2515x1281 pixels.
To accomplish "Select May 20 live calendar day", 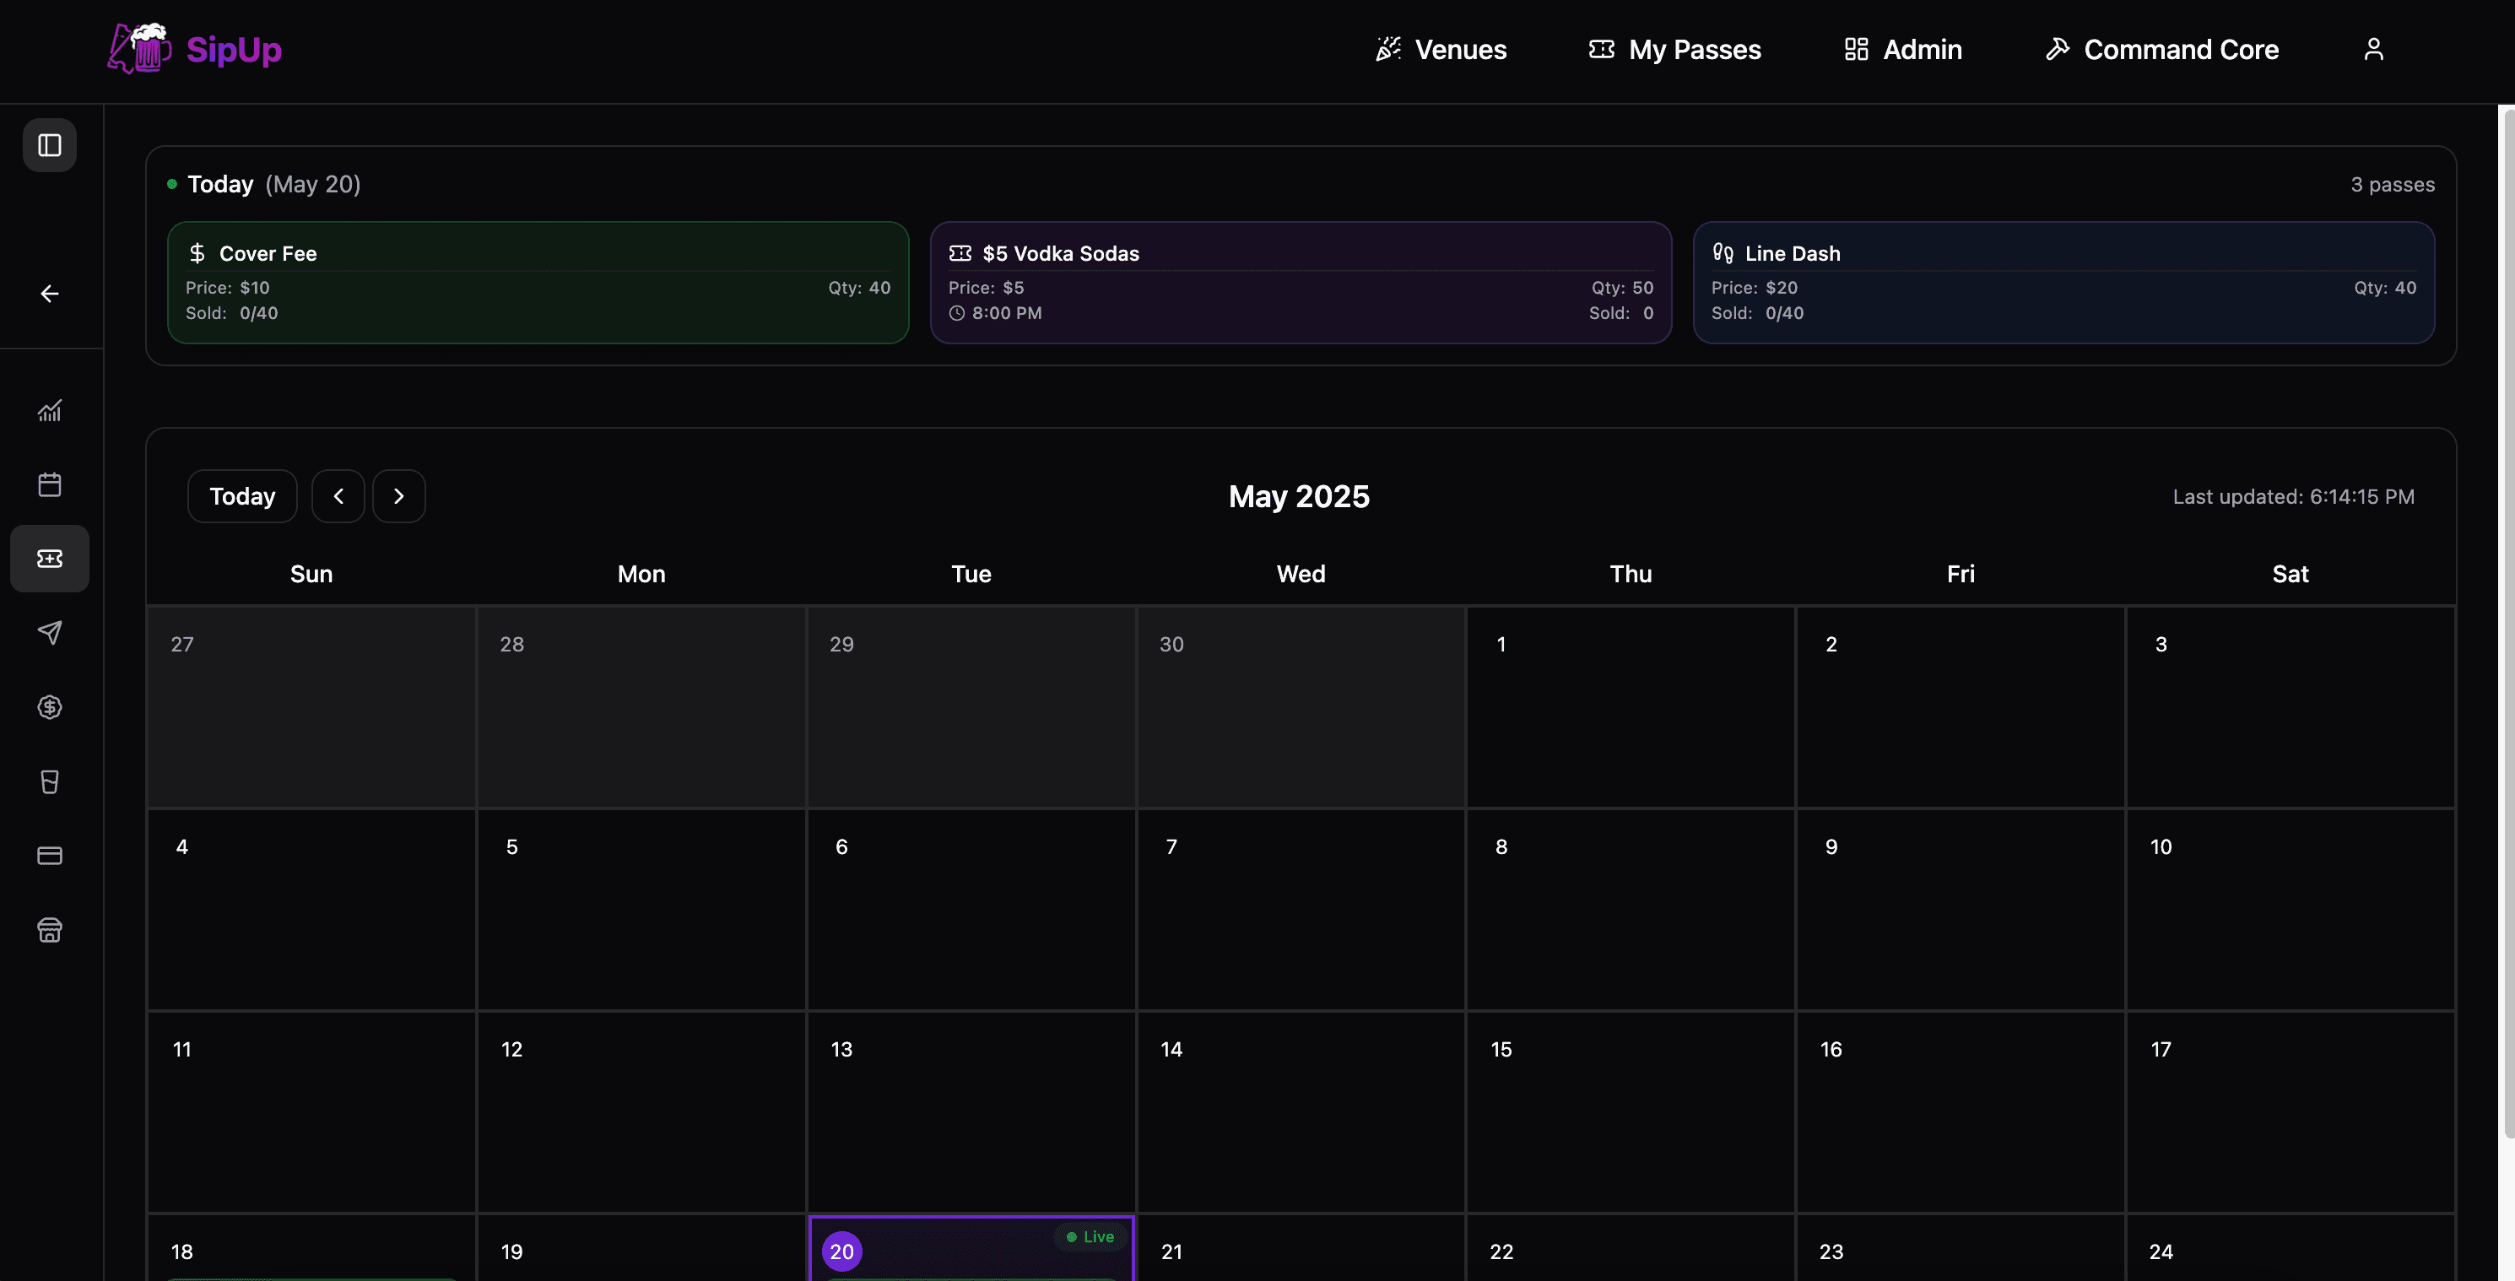I will pyautogui.click(x=971, y=1250).
